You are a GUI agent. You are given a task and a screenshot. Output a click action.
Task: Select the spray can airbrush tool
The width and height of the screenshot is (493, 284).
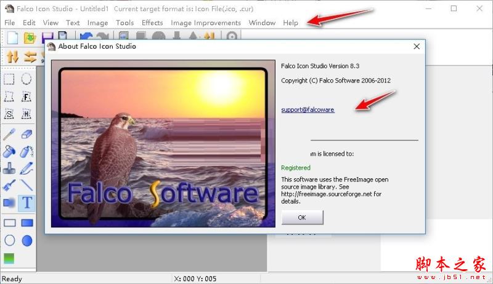coord(26,151)
